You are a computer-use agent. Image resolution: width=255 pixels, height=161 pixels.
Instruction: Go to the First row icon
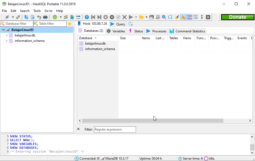93,17
